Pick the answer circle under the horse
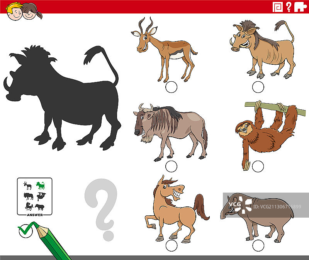 pyautogui.click(x=171, y=245)
